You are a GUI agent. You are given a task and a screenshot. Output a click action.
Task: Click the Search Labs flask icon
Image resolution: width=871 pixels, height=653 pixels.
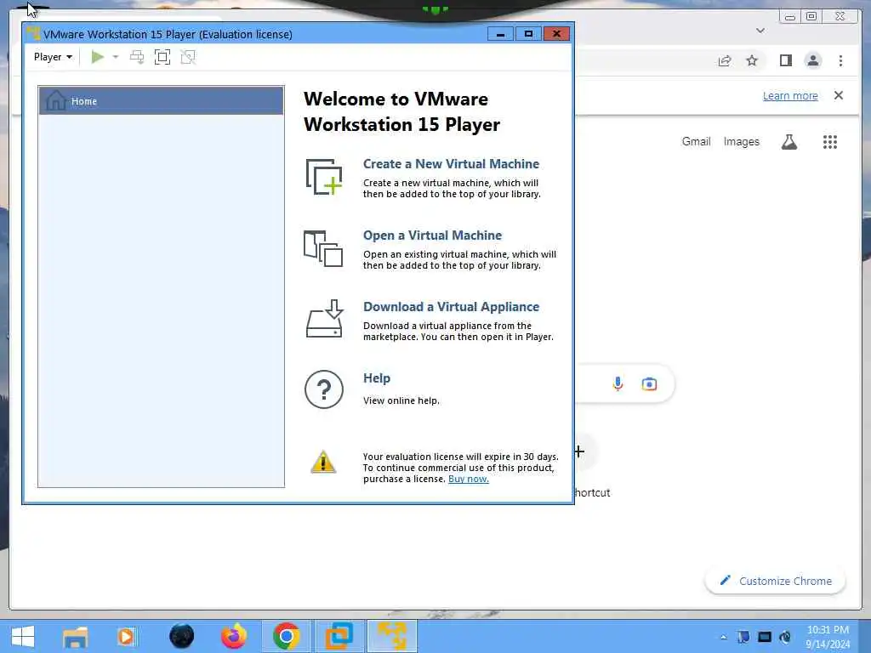click(789, 142)
